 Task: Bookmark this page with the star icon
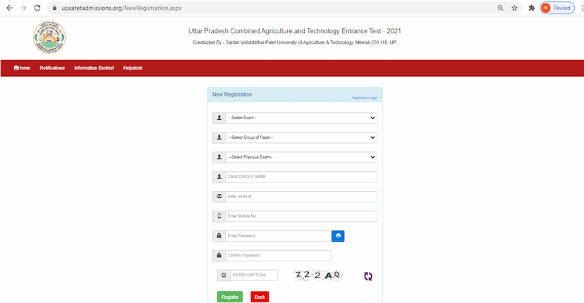514,8
